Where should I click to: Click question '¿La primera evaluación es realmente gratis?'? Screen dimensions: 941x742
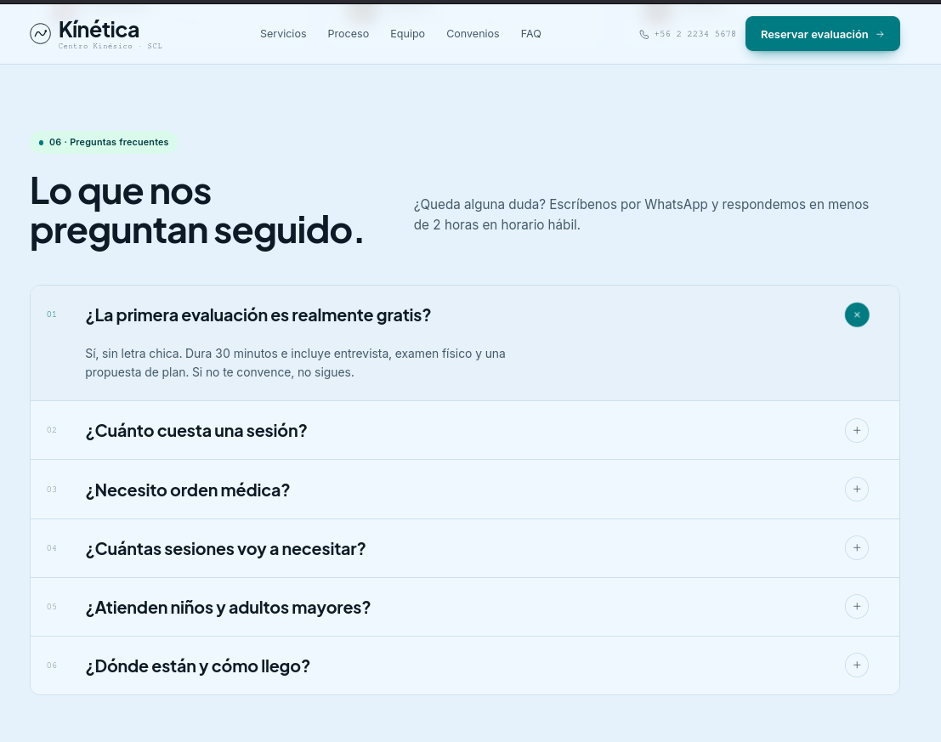(258, 315)
